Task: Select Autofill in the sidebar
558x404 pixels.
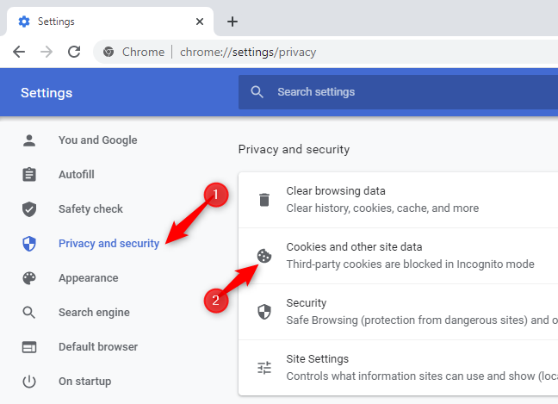Action: [x=77, y=175]
